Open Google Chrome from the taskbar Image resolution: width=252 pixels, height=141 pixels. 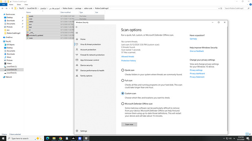[x=60, y=138]
